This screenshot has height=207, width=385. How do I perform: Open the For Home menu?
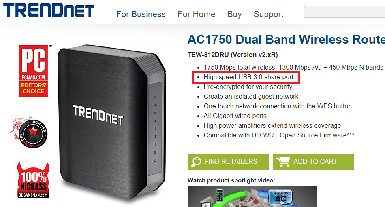[197, 14]
